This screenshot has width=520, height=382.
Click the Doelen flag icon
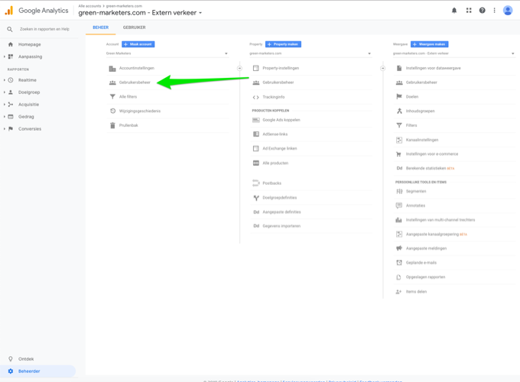[x=399, y=97]
